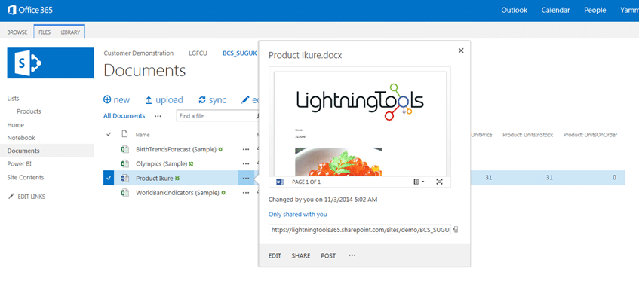Image resolution: width=639 pixels, height=281 pixels.
Task: Click the sync arrows icon
Action: 202,99
